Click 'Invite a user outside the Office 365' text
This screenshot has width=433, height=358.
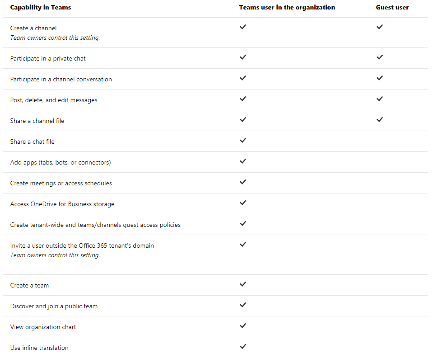pos(82,246)
